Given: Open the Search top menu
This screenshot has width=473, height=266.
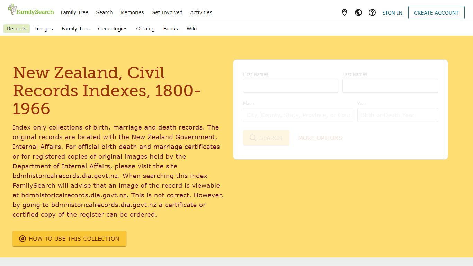Looking at the screenshot, I should (104, 12).
